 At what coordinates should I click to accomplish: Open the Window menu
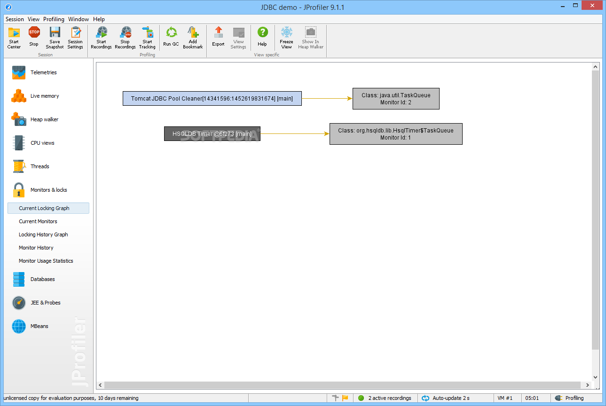pyautogui.click(x=79, y=19)
